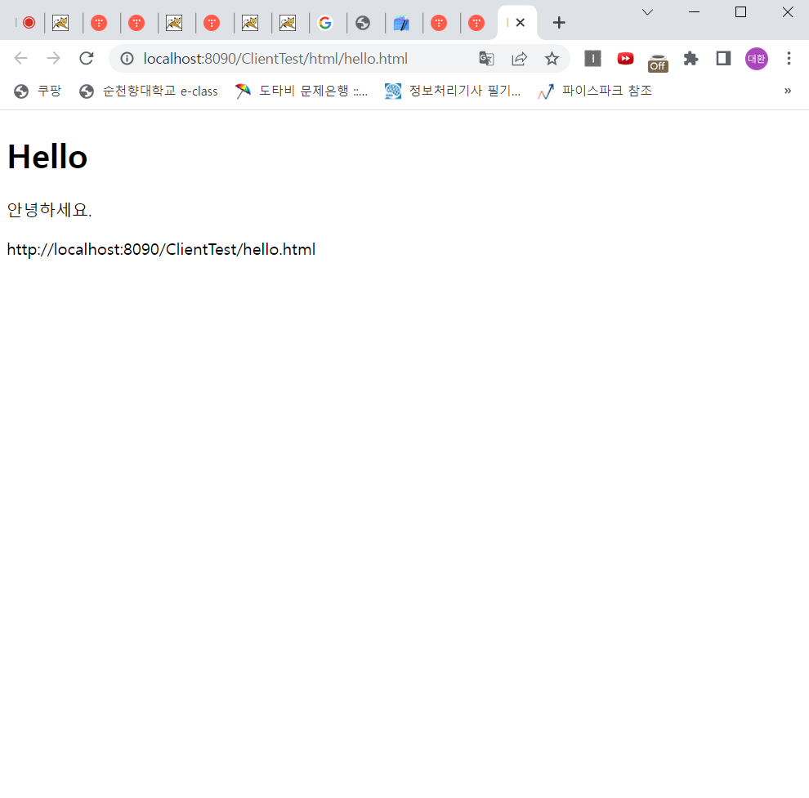This screenshot has width=809, height=798.
Task: Open the 도타비 문제은행 bookmark
Action: [x=302, y=91]
